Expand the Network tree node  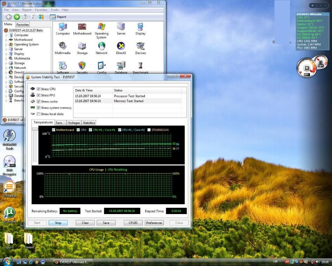click(x=6, y=68)
